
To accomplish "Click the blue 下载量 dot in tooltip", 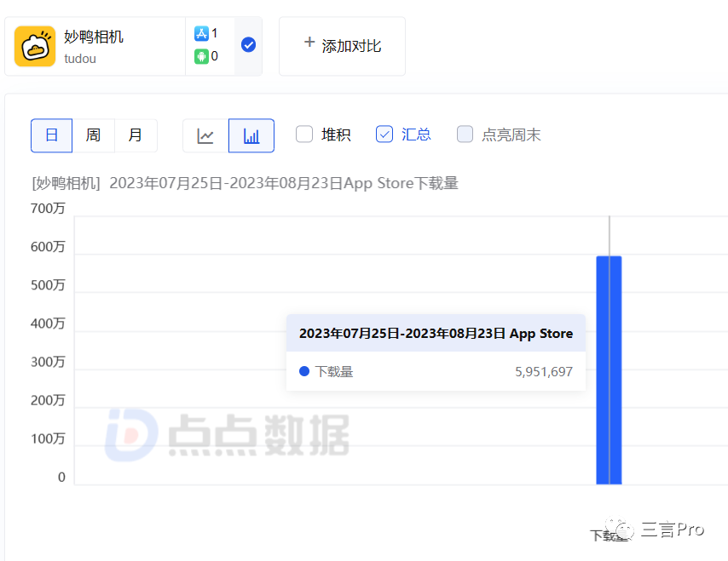I will (304, 371).
